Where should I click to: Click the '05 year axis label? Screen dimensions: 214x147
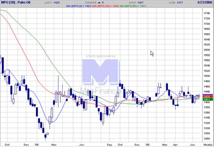pos(37,145)
